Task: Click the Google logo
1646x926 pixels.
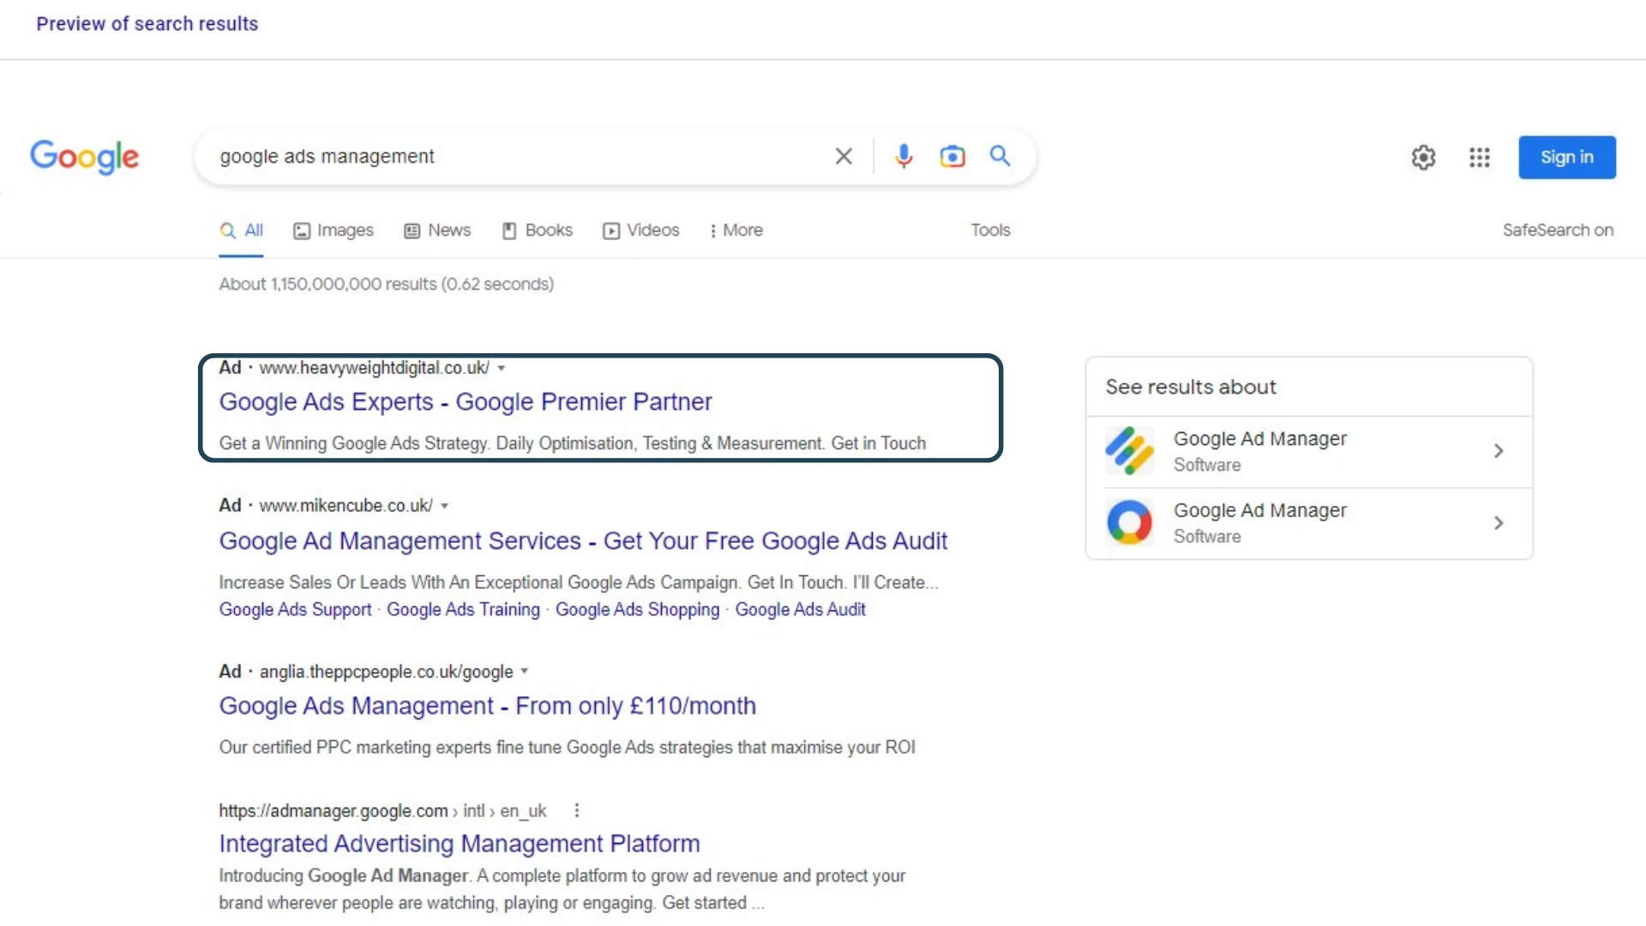Action: coord(84,157)
